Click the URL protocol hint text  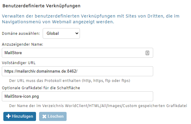point(70,81)
